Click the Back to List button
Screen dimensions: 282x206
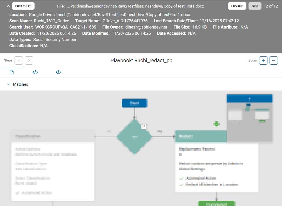[x=23, y=6]
